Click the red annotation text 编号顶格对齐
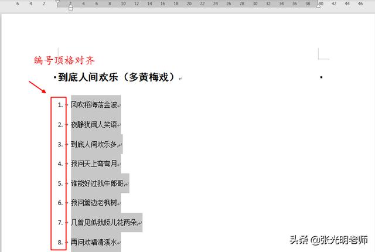The height and width of the screenshot is (252, 375). pos(64,60)
